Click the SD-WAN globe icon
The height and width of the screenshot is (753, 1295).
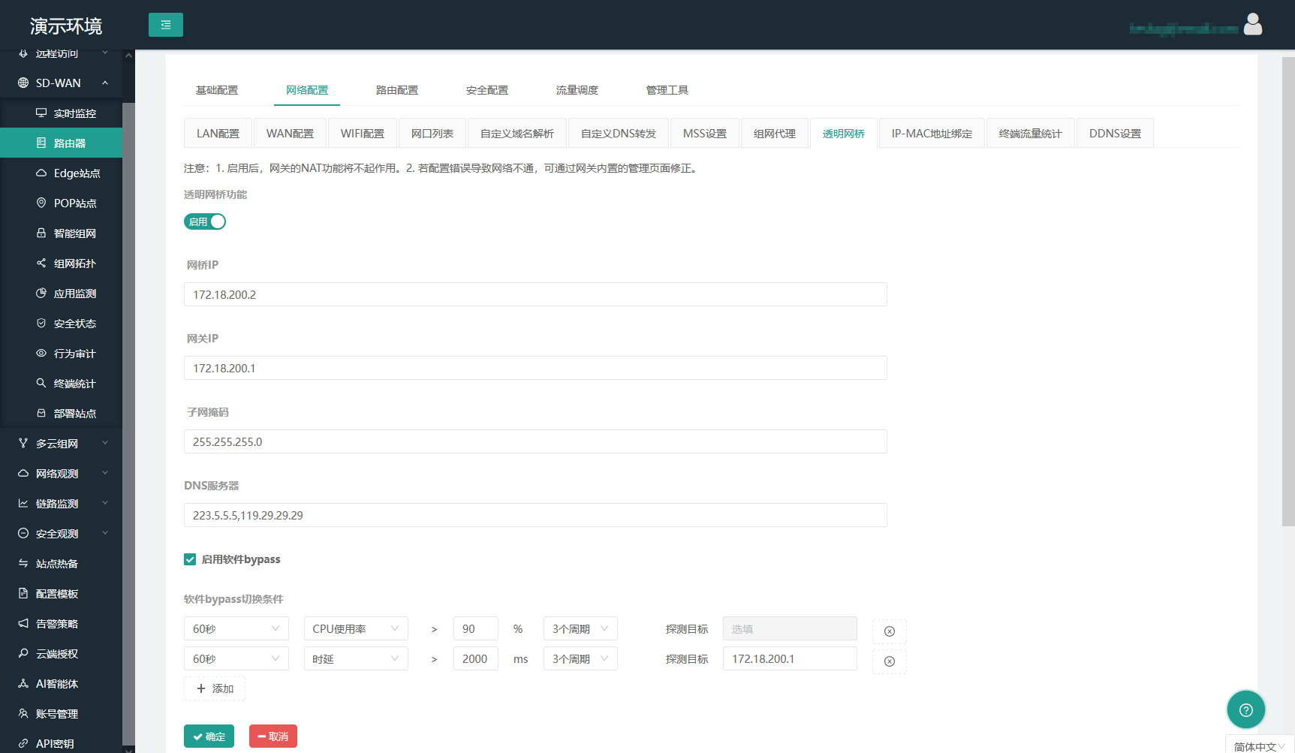(23, 83)
